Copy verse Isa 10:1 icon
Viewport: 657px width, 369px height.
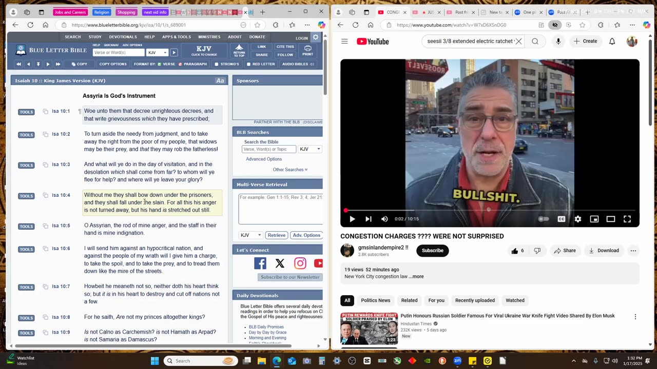pyautogui.click(x=45, y=111)
